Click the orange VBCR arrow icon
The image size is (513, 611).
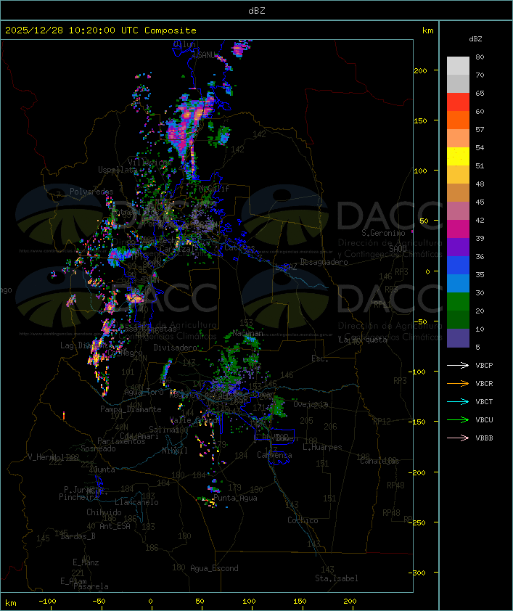click(458, 383)
